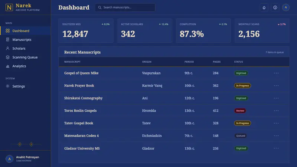Click the Digitized MSS 12,847 card
This screenshot has width=297, height=167.
tap(86, 30)
